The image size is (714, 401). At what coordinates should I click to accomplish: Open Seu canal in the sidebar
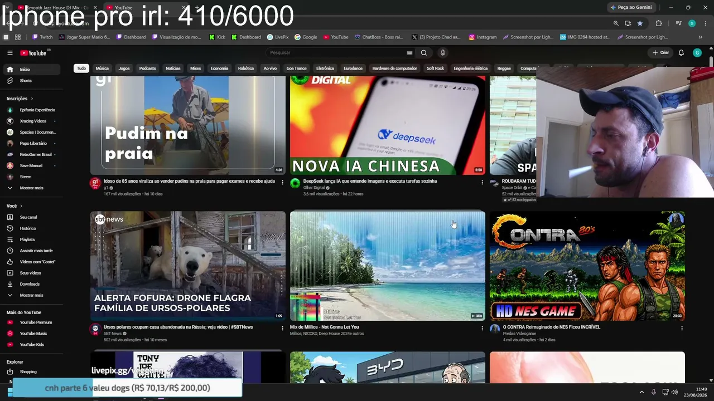pyautogui.click(x=31, y=217)
